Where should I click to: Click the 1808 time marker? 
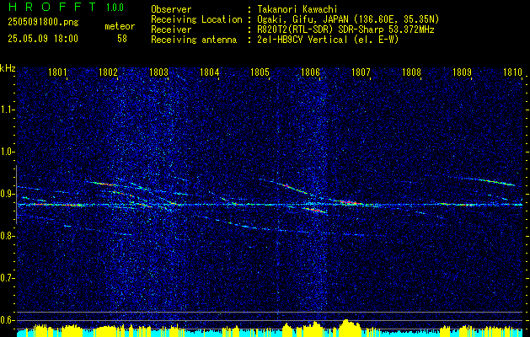point(411,72)
